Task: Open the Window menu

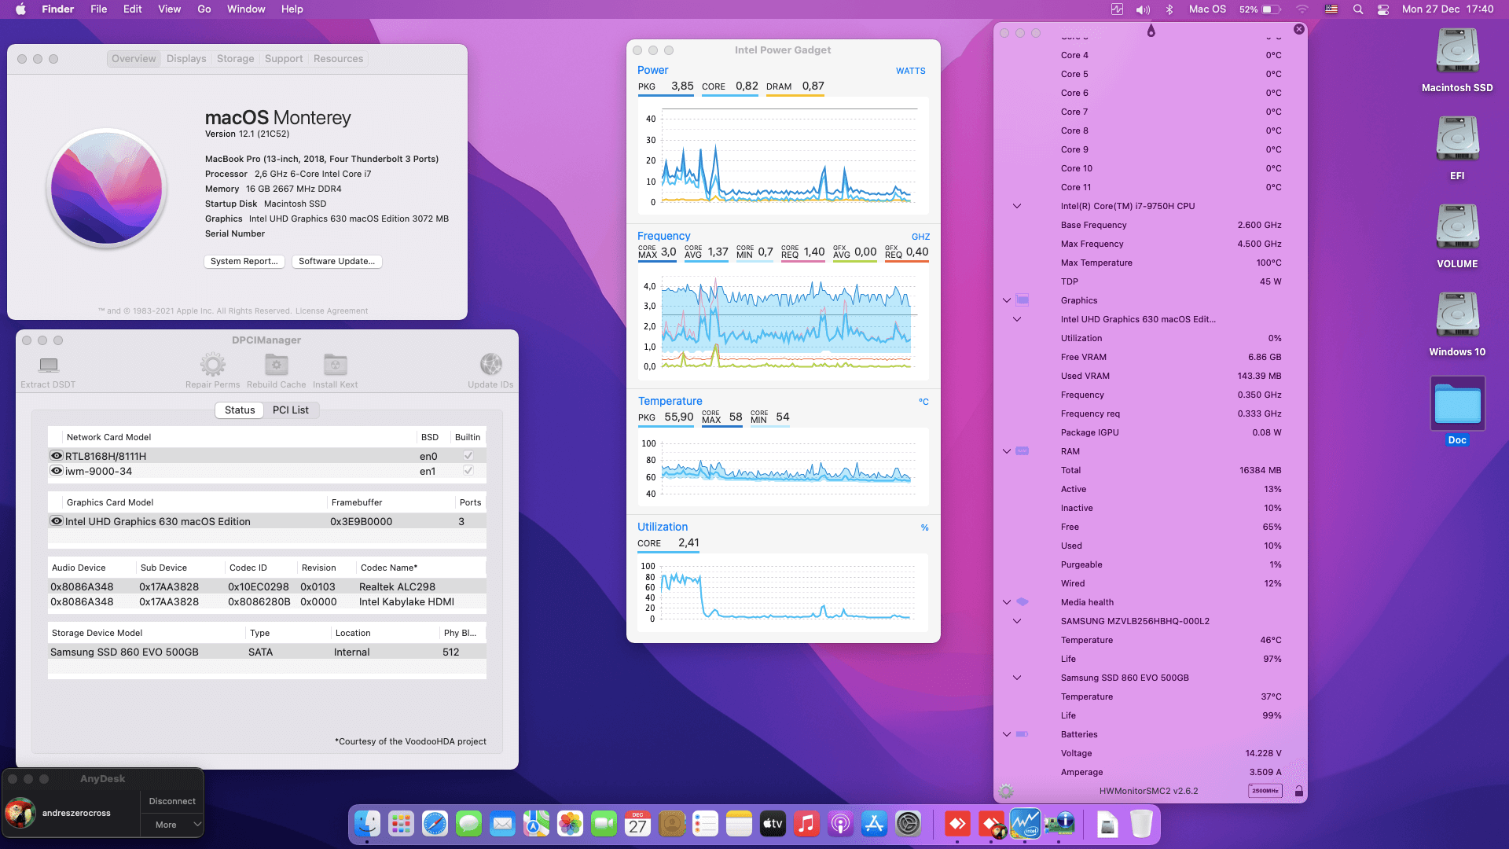Action: [x=246, y=9]
